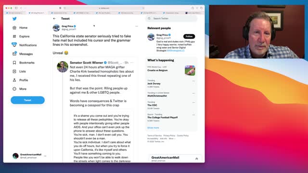The width and height of the screenshot is (308, 173).
Task: Open Greg Price name in tweet header
Action: (x=67, y=26)
